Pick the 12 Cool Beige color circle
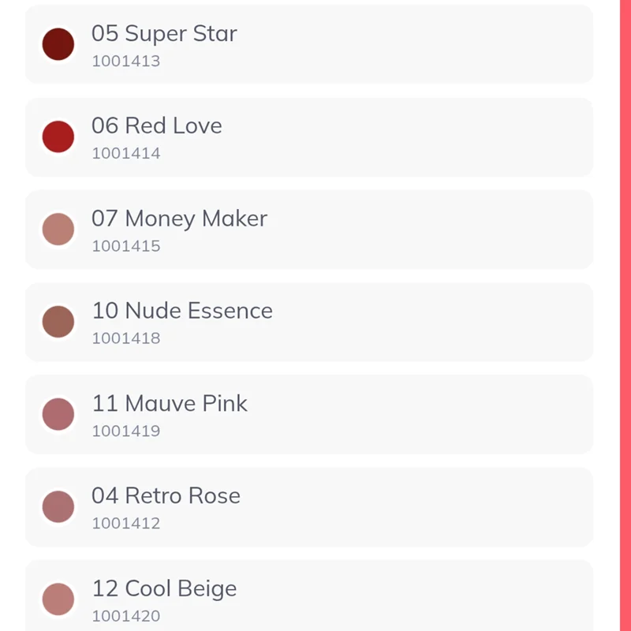The image size is (631, 631). pos(58,599)
